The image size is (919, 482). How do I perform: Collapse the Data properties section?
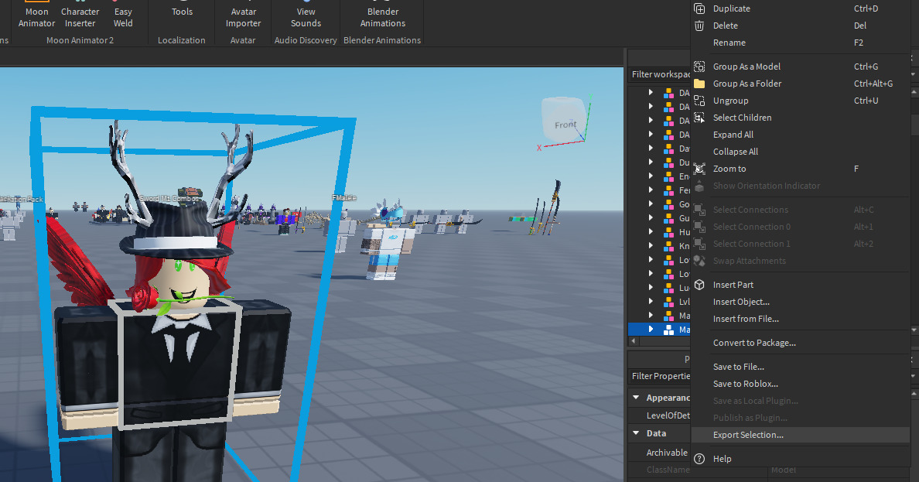[x=636, y=433]
